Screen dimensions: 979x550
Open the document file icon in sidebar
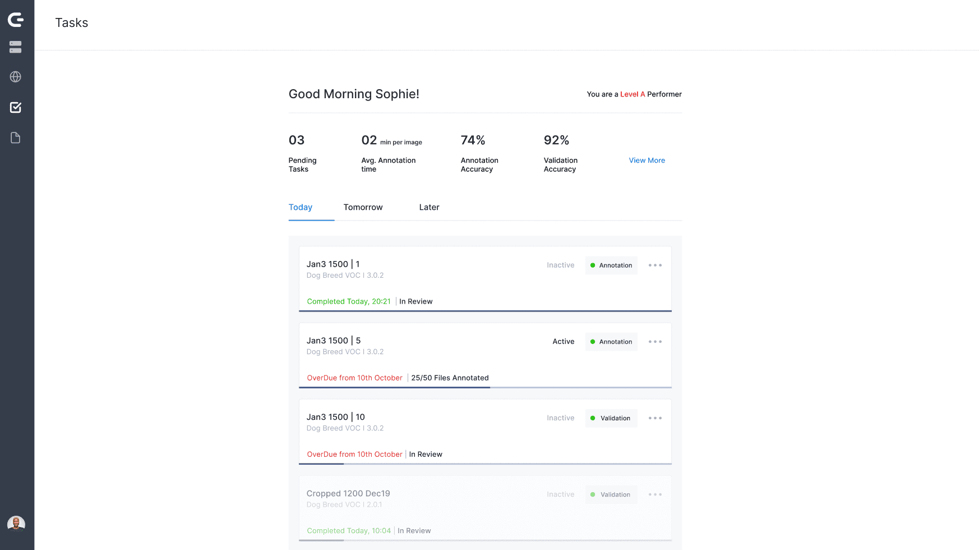(16, 138)
